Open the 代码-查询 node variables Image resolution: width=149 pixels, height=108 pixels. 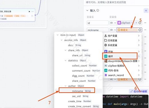[x=122, y=71]
